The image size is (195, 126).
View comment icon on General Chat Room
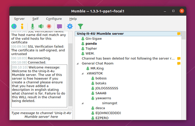pyautogui.click(x=179, y=63)
